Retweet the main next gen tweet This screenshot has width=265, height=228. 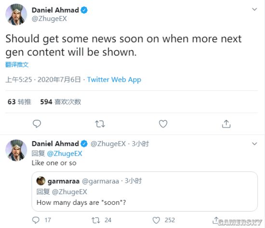100,124
